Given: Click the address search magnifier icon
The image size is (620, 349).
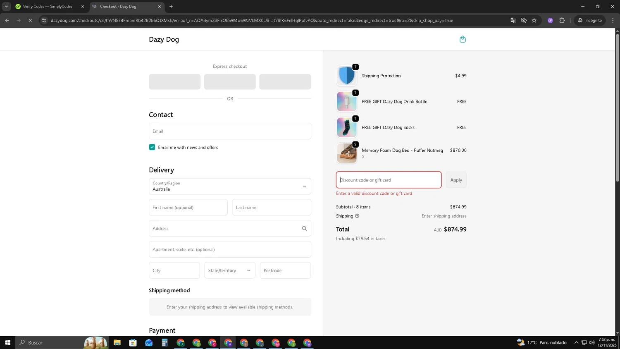Looking at the screenshot, I should click(304, 228).
